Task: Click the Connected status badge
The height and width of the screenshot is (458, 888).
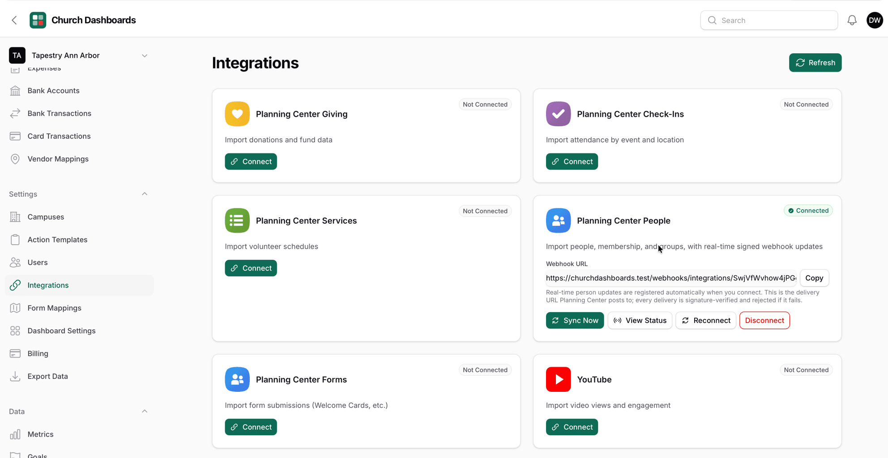Action: (808, 211)
